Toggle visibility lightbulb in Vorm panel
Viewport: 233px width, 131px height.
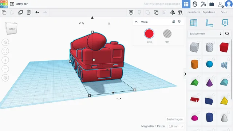179,22
